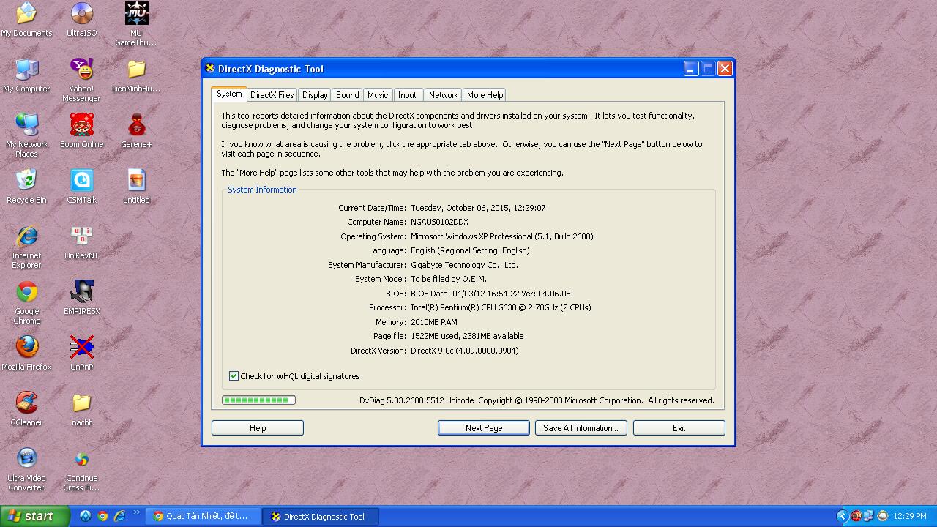The height and width of the screenshot is (527, 937).
Task: Select the untitled file icon
Action: coord(136,187)
